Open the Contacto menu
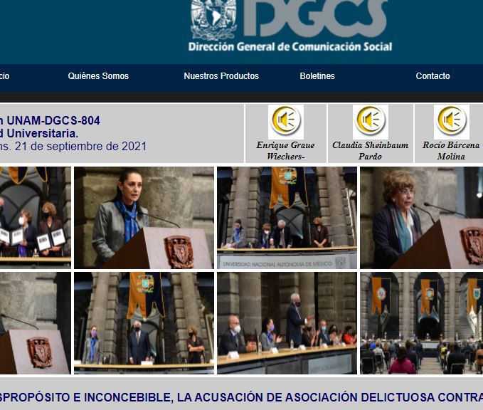483x410 pixels. [x=432, y=76]
